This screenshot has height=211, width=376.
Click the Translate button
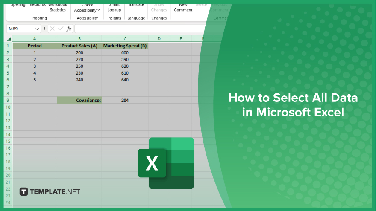[x=136, y=5]
